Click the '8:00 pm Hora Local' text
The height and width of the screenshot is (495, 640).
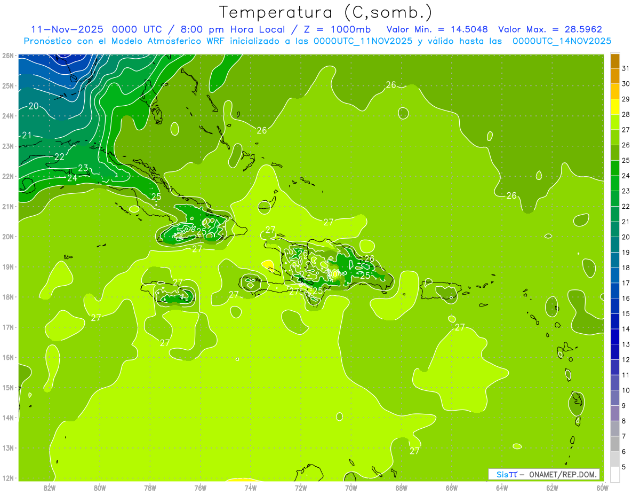pos(237,29)
